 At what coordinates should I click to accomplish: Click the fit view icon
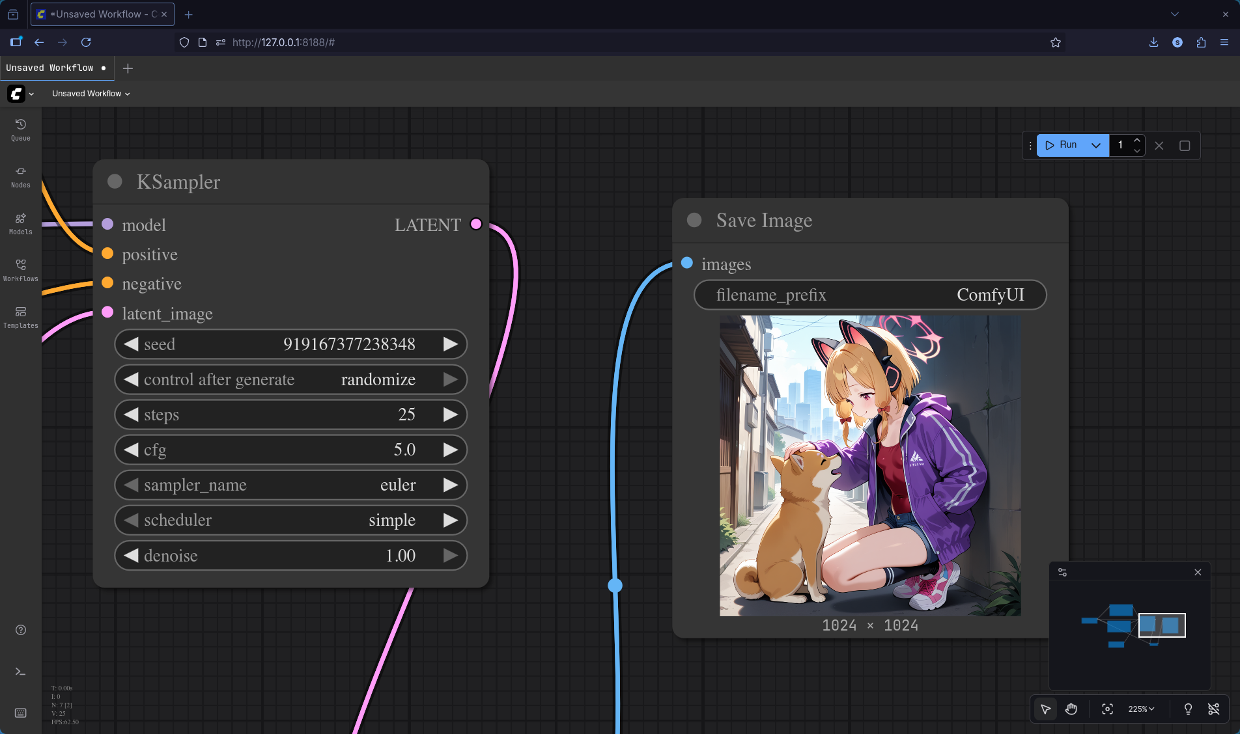point(1107,709)
